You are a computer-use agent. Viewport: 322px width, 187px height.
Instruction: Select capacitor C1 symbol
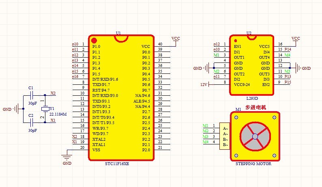31,96
